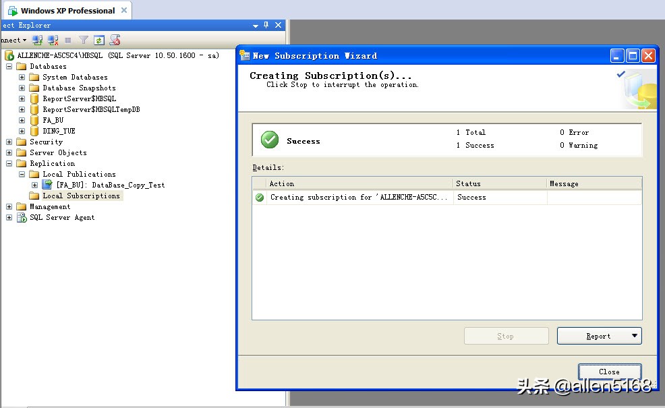Viewport: 665px width, 408px height.
Task: Select the DataBase_Copy_Test publication icon
Action: click(46, 184)
